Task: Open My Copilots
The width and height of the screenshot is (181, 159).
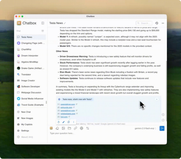Action: point(31,124)
